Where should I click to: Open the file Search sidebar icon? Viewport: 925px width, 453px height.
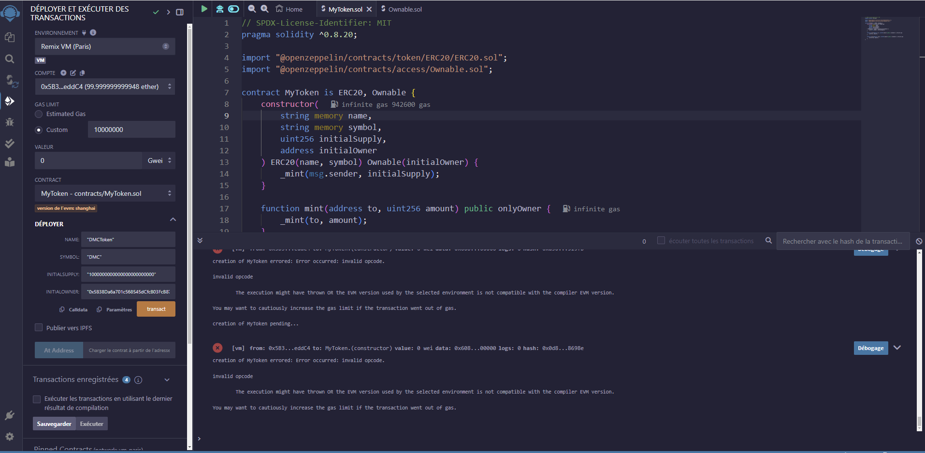tap(10, 59)
